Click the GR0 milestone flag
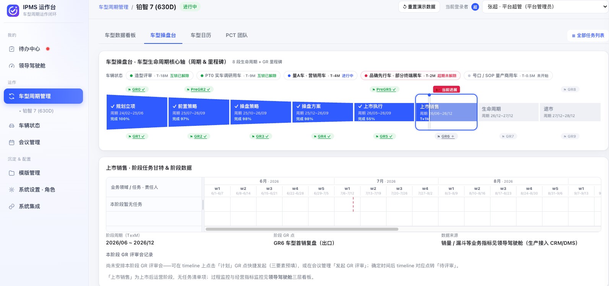Screen dimensions: 609x286 coord(137,90)
